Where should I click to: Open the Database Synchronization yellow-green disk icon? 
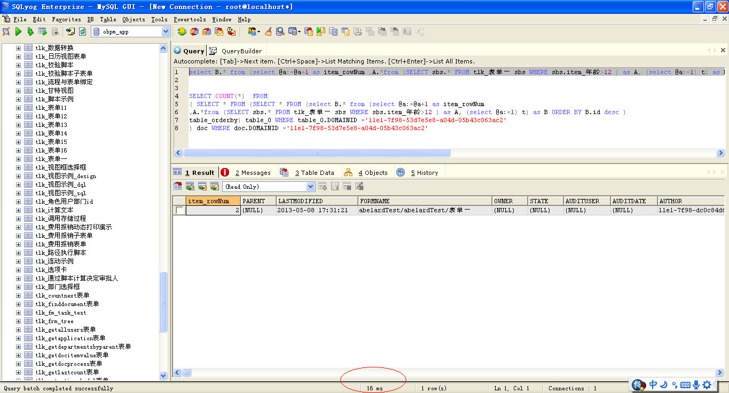(x=182, y=31)
